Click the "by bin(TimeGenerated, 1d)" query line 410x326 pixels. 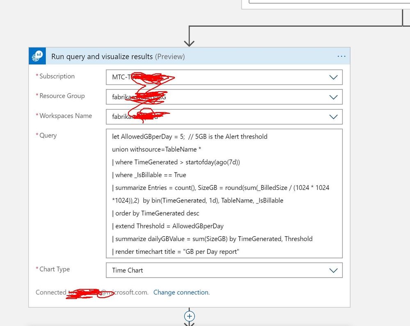pyautogui.click(x=198, y=201)
